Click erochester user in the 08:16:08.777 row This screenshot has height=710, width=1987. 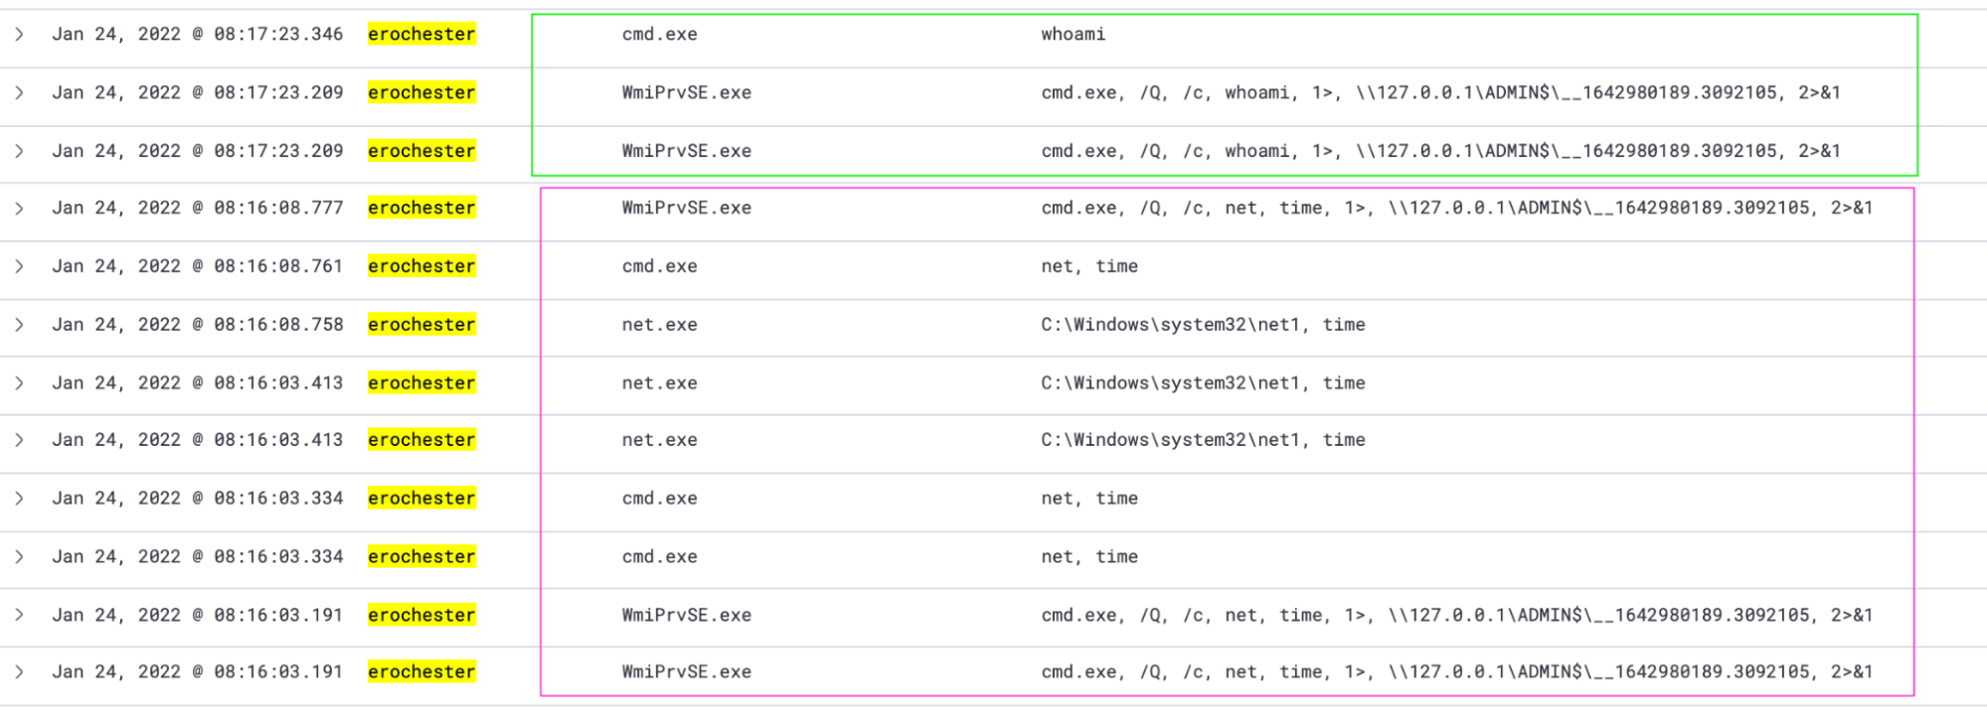click(x=421, y=209)
